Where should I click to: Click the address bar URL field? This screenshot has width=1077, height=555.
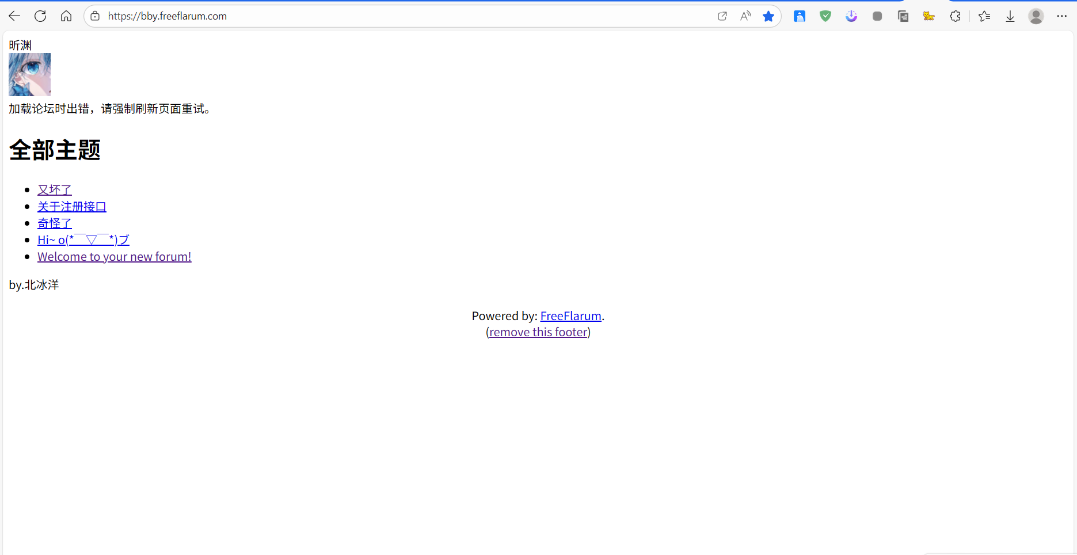(x=403, y=16)
